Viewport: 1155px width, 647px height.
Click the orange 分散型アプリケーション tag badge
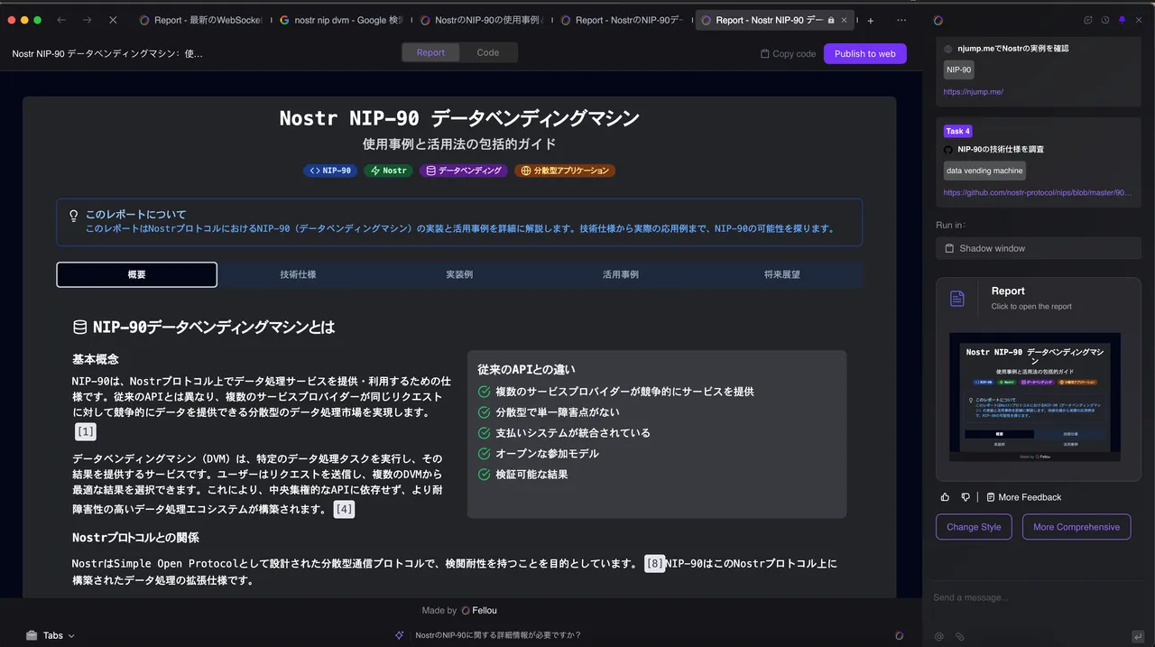pos(565,170)
